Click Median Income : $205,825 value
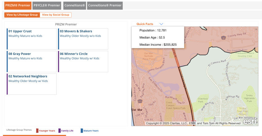The width and height of the screenshot is (262, 136). click(158, 45)
